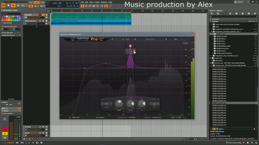Toggle the orange follow playback toolbar button

pos(106,6)
